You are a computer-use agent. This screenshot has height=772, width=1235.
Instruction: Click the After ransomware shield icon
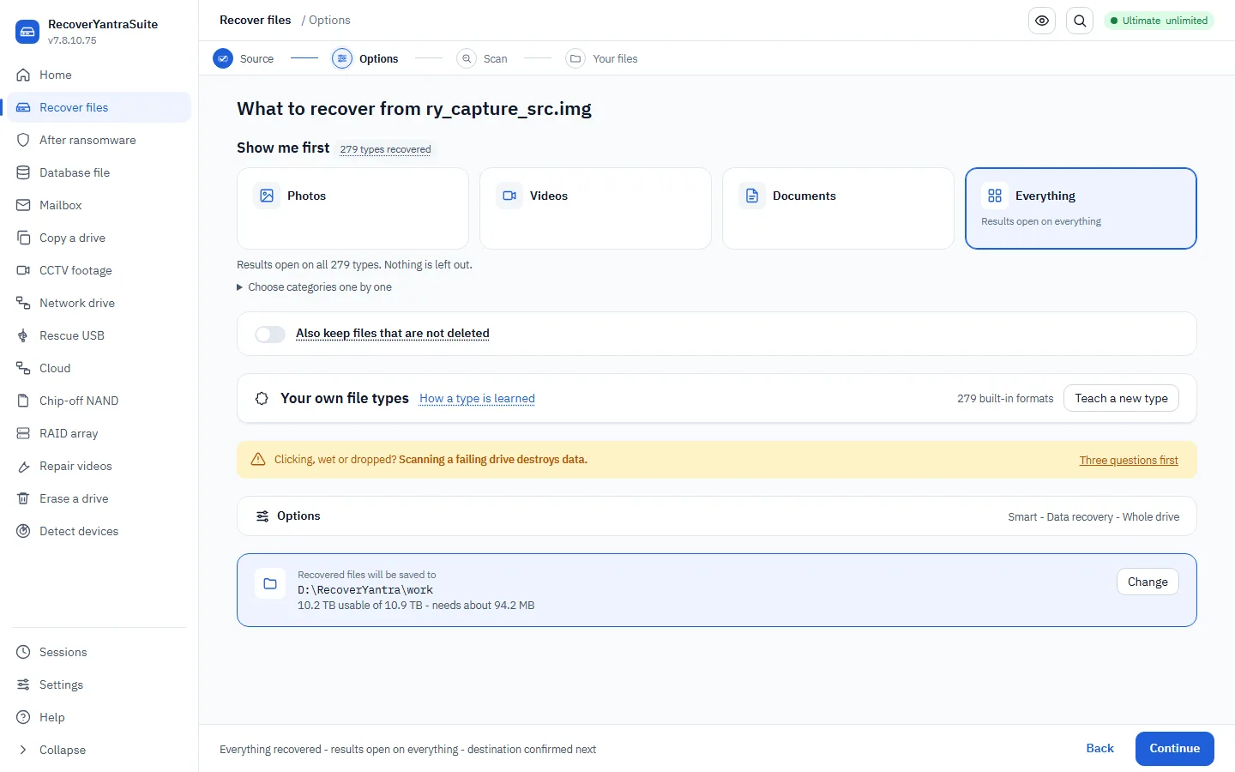coord(23,140)
